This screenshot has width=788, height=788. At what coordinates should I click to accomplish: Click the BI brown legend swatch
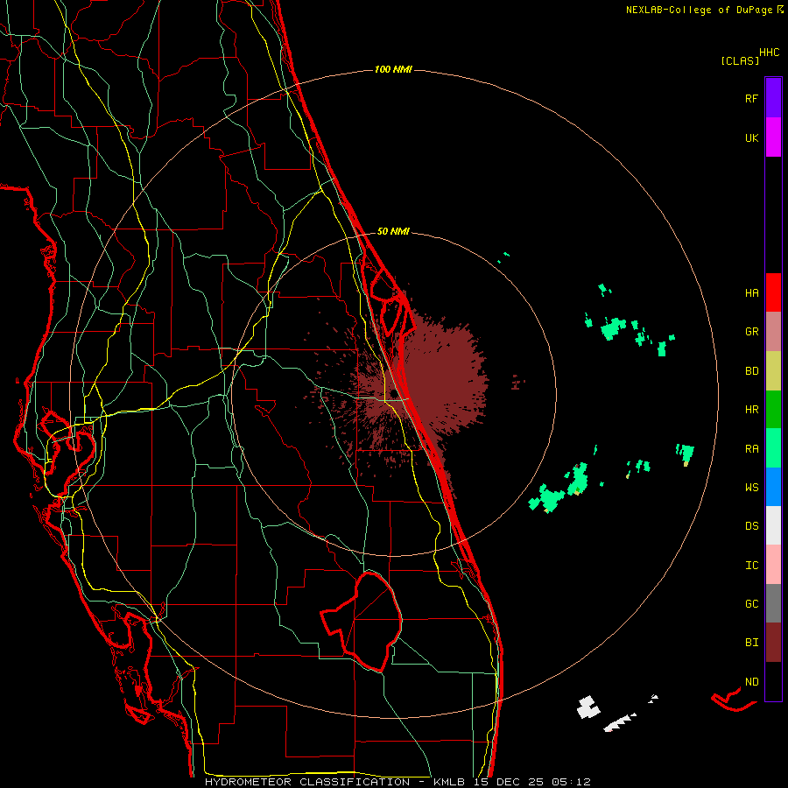[x=773, y=643]
